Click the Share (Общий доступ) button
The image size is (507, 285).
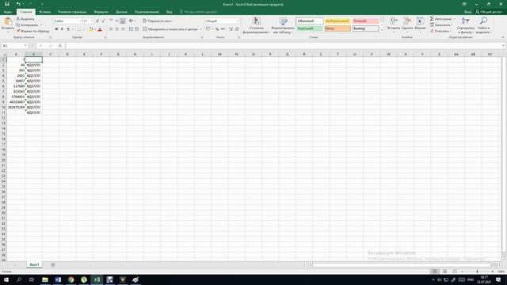[489, 12]
